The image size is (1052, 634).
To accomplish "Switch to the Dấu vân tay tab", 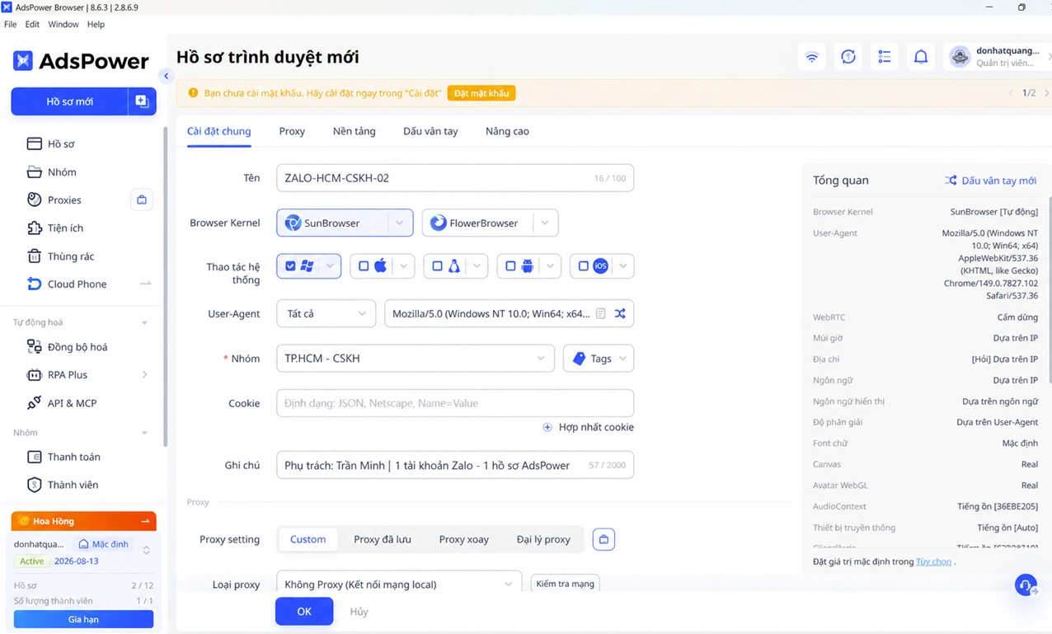I will [x=430, y=131].
